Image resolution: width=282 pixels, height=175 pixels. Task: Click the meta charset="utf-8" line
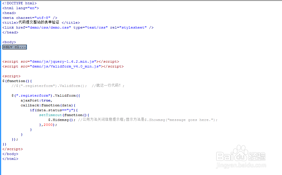coord(30,18)
